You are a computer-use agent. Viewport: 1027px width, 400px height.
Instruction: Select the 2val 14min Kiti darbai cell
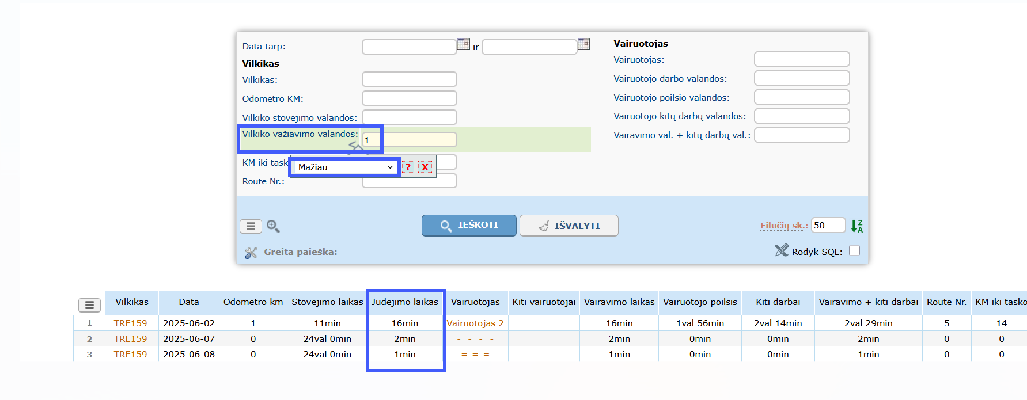click(778, 323)
